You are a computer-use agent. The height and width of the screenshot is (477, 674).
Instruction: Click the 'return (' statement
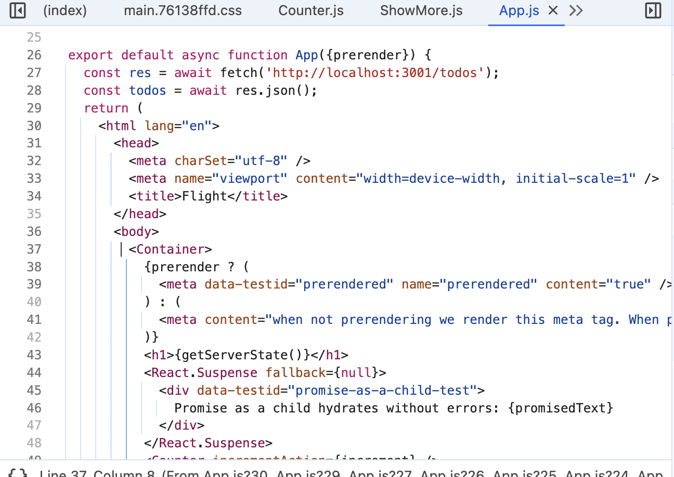(x=113, y=108)
